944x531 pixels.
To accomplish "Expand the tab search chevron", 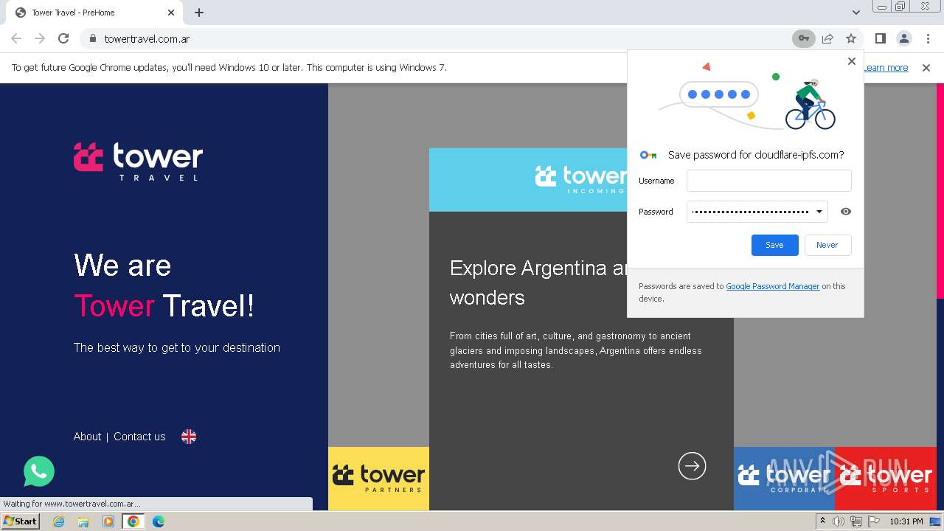I will pos(856,13).
